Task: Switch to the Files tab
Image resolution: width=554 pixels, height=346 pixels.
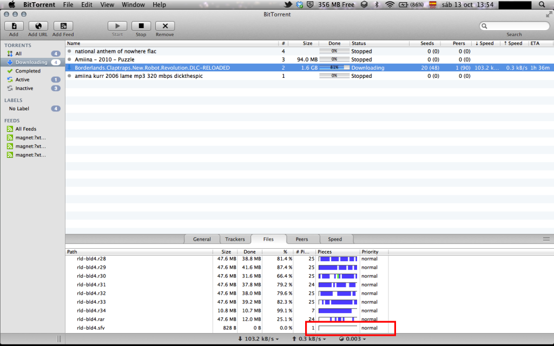Action: point(268,239)
